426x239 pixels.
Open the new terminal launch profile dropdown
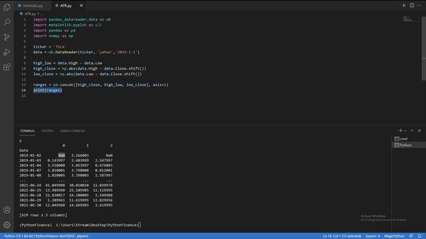pos(405,131)
